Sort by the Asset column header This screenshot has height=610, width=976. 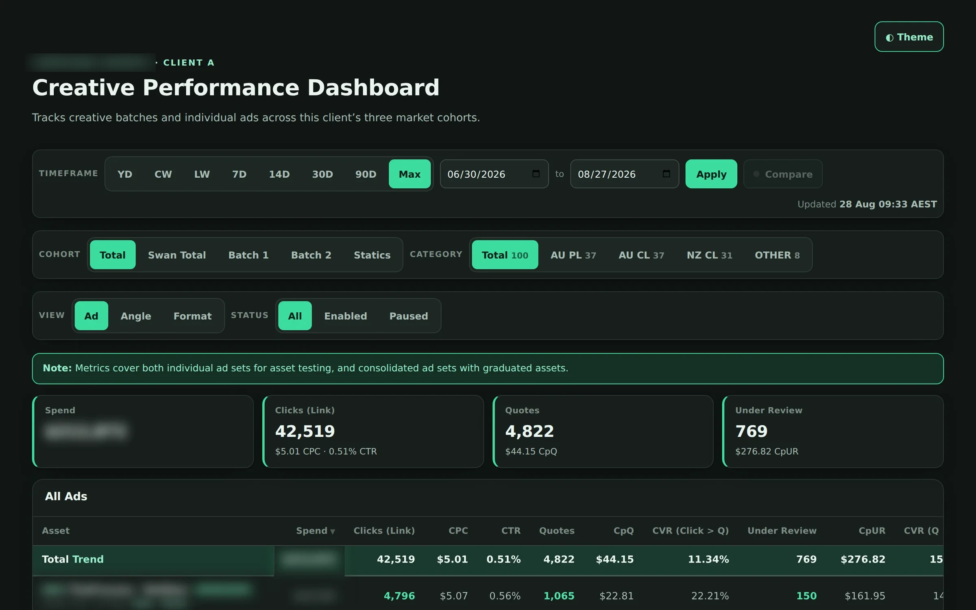click(56, 531)
